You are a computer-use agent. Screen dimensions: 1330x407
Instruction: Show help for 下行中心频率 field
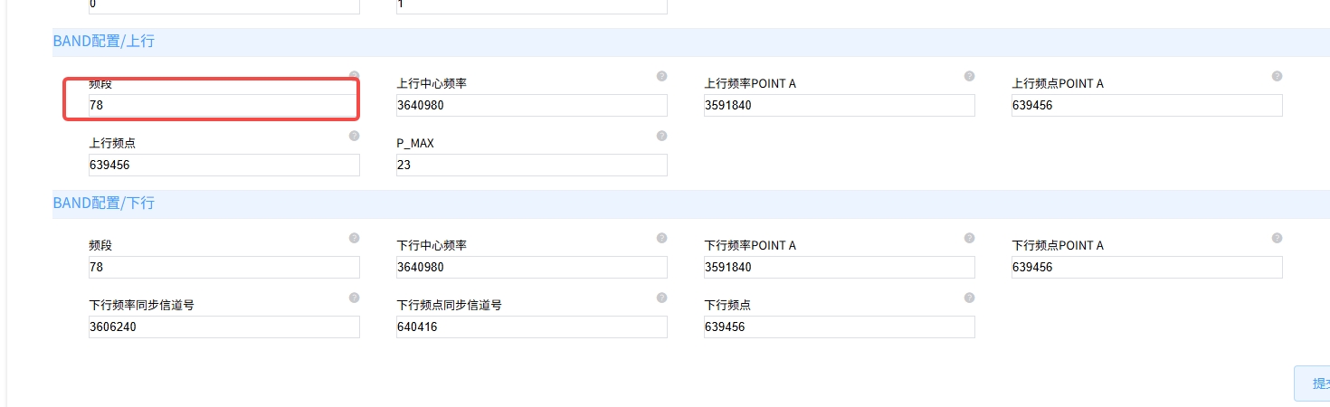661,238
